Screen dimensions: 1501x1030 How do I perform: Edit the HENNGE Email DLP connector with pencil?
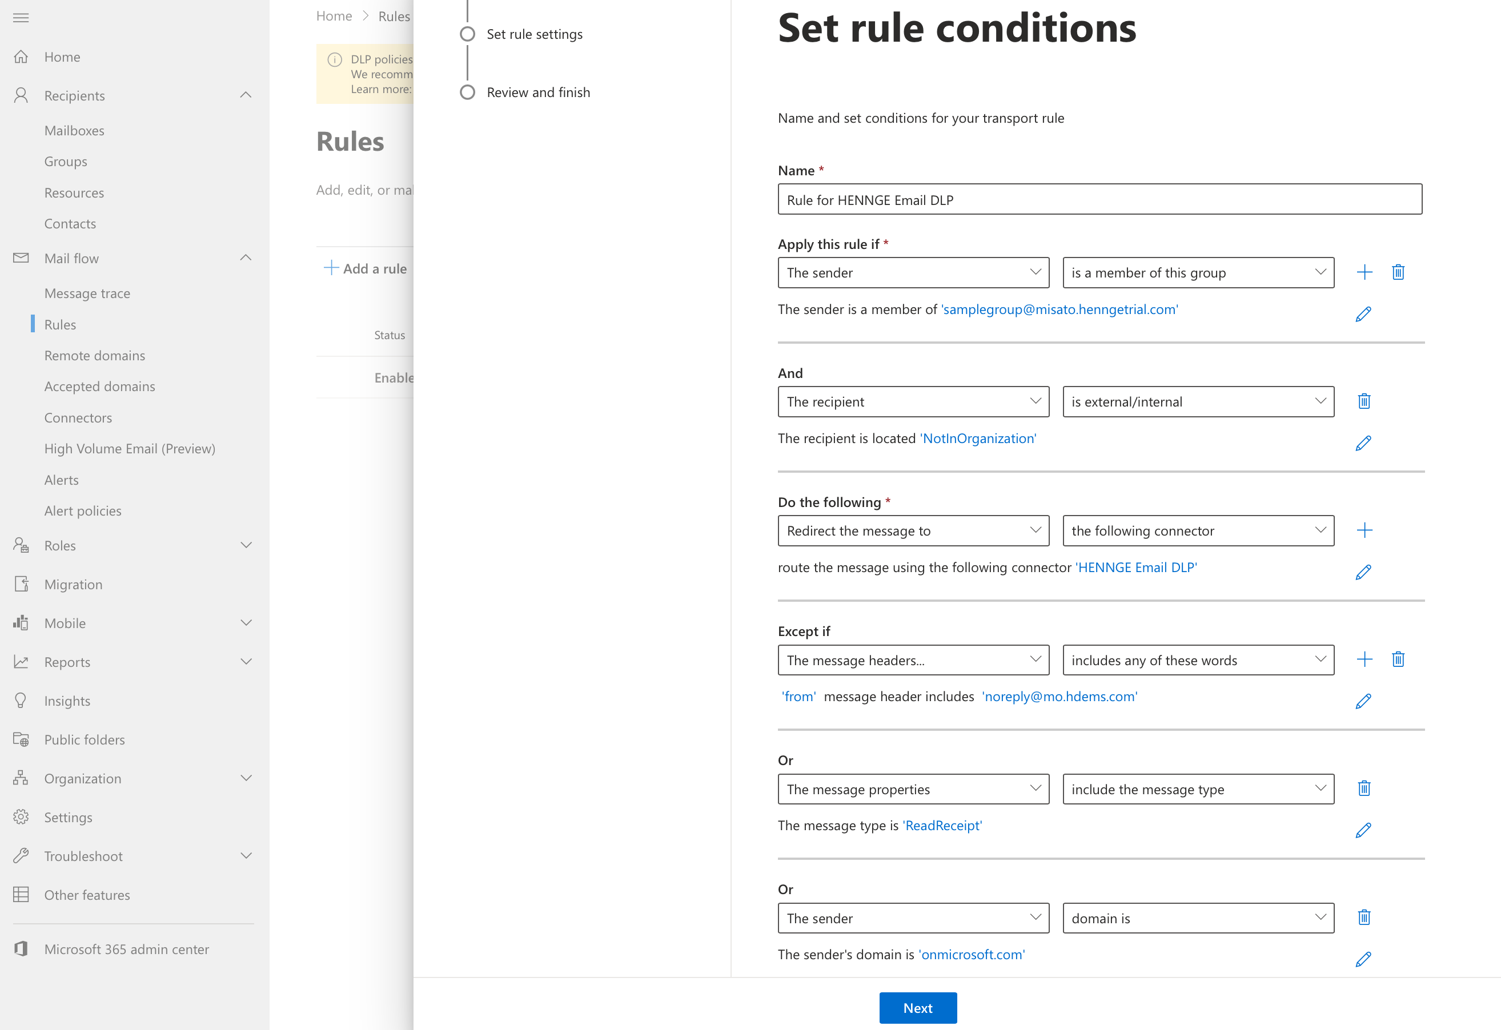(1363, 572)
